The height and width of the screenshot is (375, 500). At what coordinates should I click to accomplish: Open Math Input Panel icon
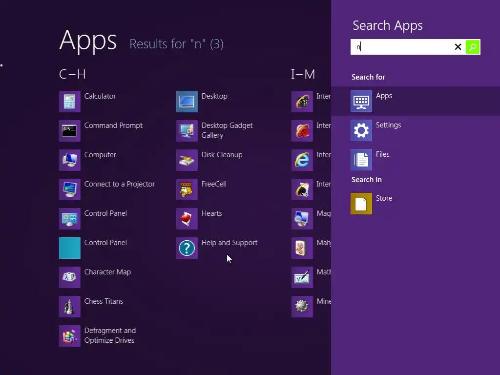302,277
